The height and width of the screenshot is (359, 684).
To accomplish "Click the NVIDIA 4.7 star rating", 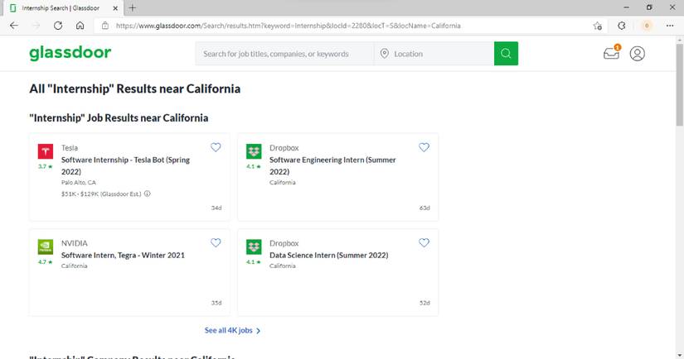I will click(x=46, y=262).
